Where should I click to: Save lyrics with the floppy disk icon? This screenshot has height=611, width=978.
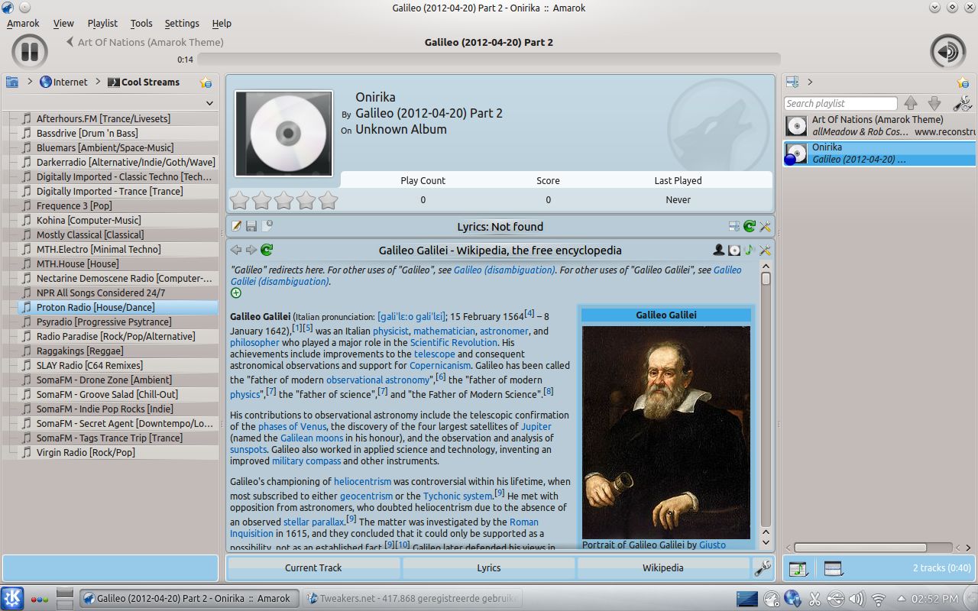tap(251, 226)
